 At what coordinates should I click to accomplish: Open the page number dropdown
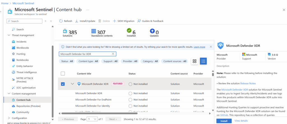[x=92, y=119]
